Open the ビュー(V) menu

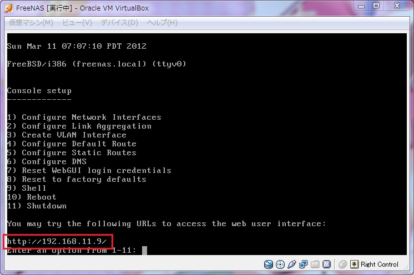click(77, 23)
